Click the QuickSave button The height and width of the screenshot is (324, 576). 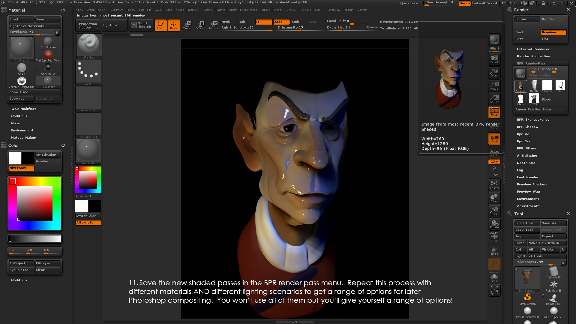[409, 3]
